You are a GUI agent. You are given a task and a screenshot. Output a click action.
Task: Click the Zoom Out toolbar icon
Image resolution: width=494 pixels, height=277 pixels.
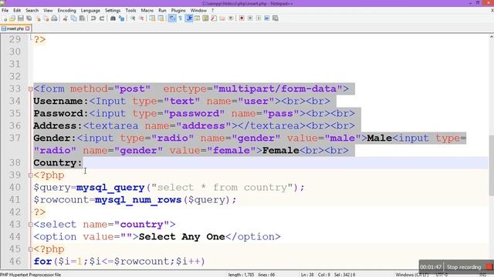tap(141, 18)
